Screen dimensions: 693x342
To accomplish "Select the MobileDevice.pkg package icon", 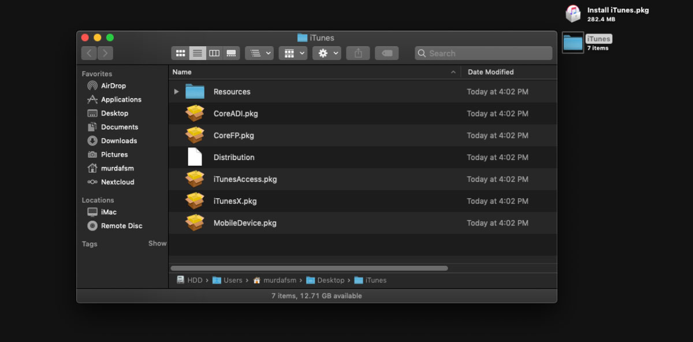I will click(195, 223).
